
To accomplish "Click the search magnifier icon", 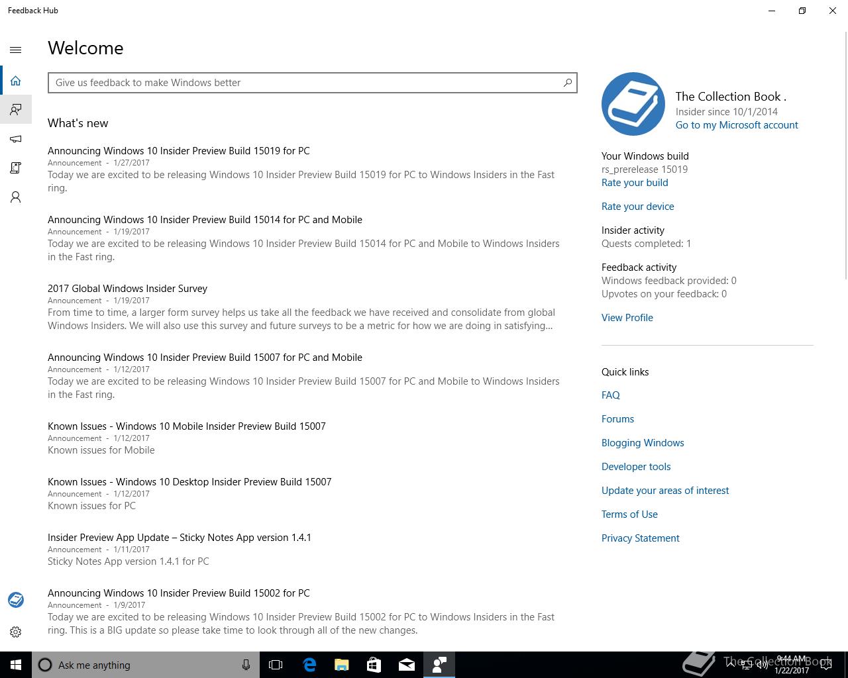I will (x=568, y=83).
